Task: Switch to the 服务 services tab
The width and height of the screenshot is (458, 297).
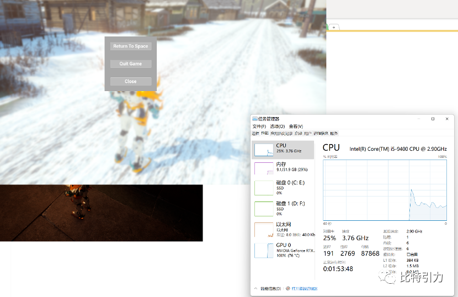Action: coord(334,134)
